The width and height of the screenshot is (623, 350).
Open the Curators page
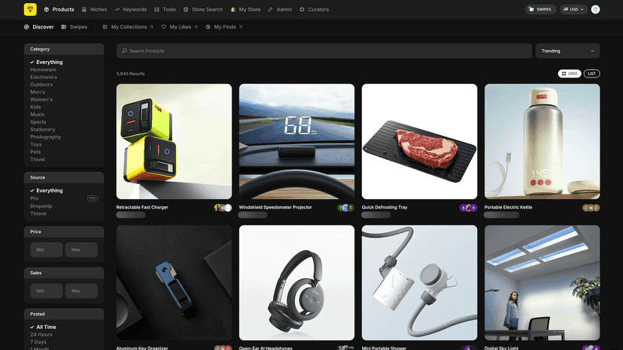point(314,9)
